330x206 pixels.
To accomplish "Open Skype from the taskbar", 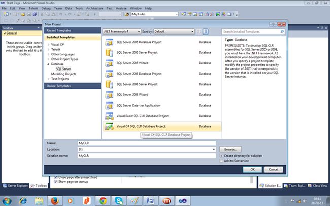I will [119, 201].
